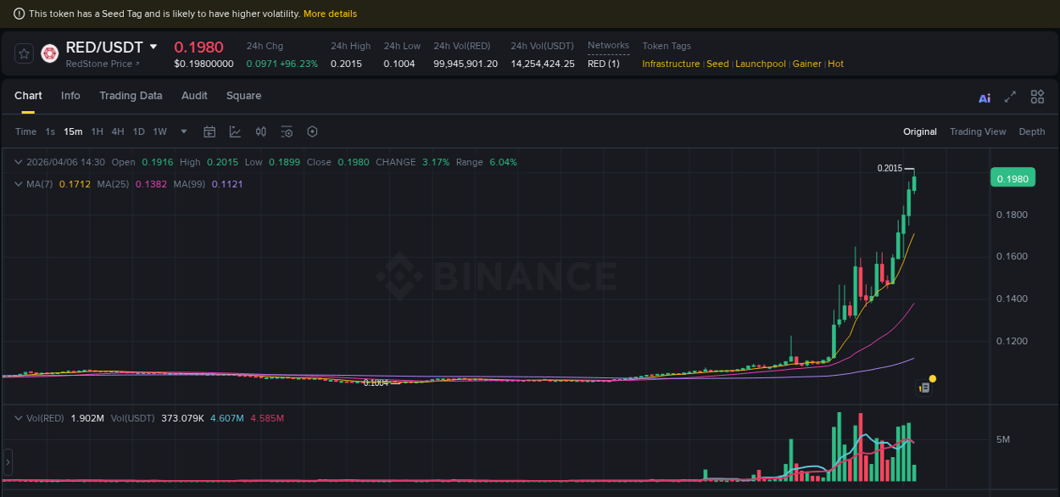Select the 4H interval
Screen dimensions: 1060x497
tap(118, 131)
